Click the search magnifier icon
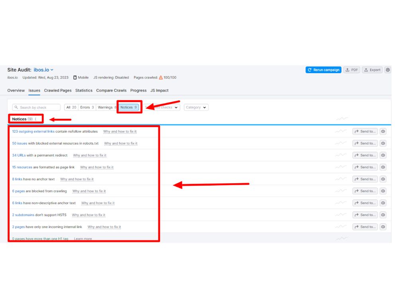 coord(16,107)
